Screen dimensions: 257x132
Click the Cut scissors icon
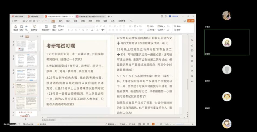[x=26, y=26]
